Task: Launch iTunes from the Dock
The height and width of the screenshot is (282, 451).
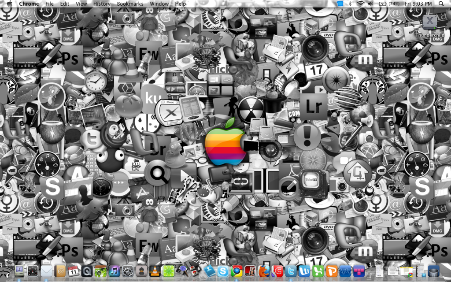Action: (x=114, y=271)
